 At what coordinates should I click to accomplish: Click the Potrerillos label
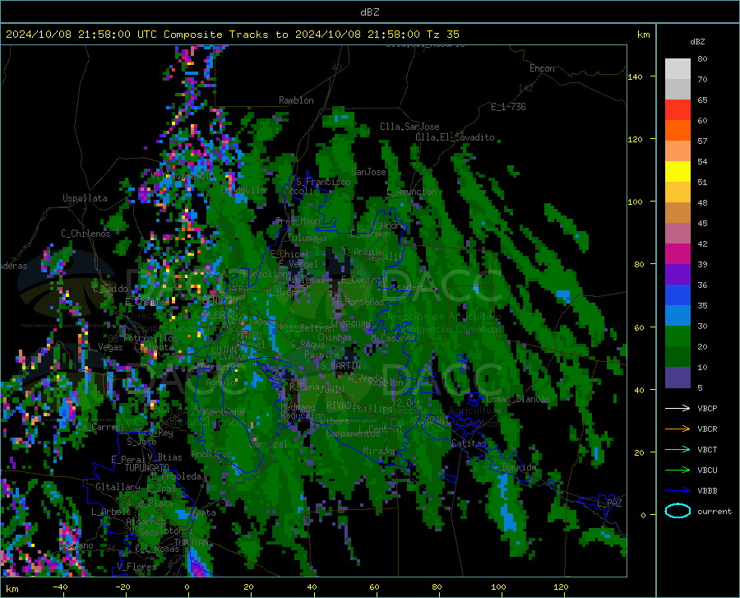pos(150,338)
